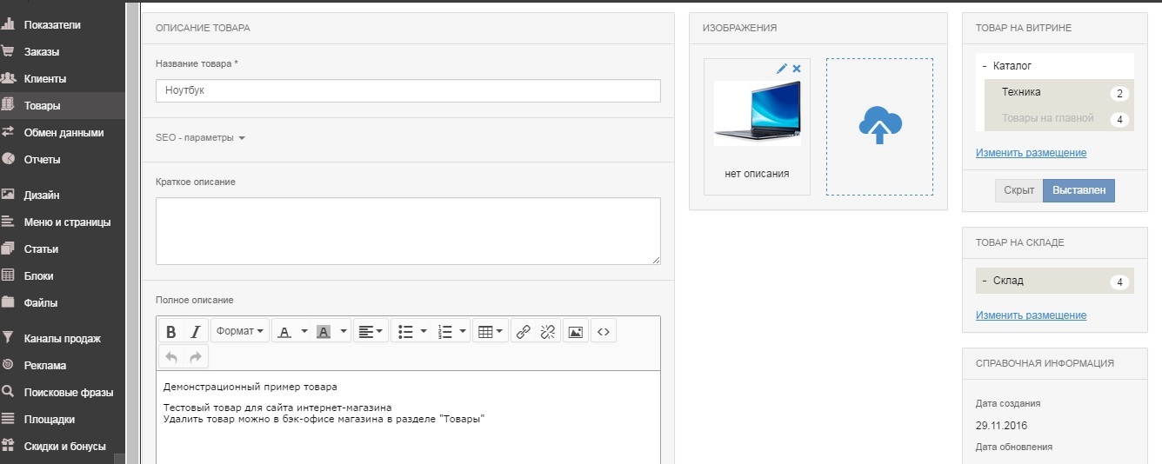Click the Краткое описание text area
This screenshot has height=464, width=1162.
[x=408, y=231]
